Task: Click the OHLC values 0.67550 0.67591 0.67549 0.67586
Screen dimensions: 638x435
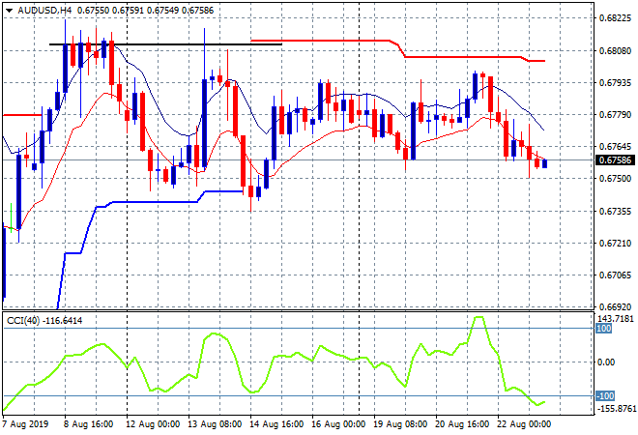Action: pos(145,11)
